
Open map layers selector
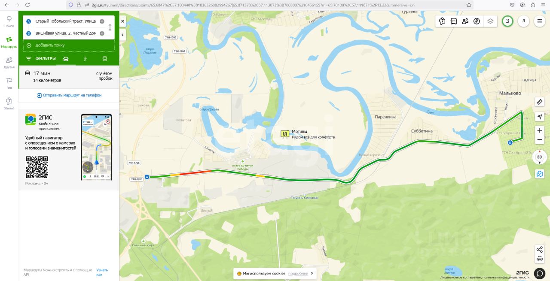(x=490, y=21)
